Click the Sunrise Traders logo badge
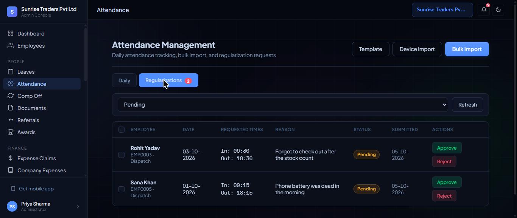 pos(12,12)
